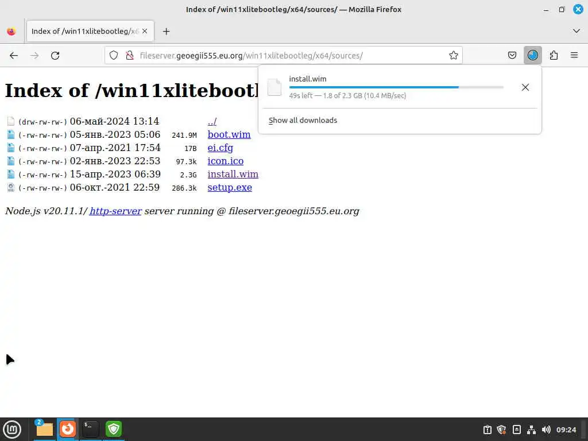The height and width of the screenshot is (441, 588).
Task: Open the parent directory ../ link
Action: 212,122
